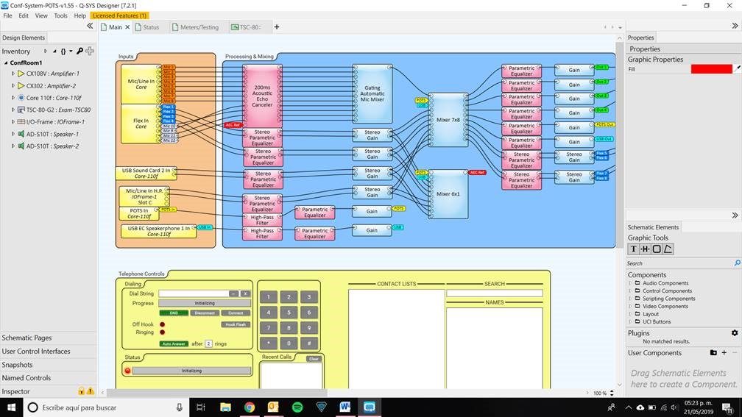Toggle the Hook Flash button
Viewport: 742px width, 417px height.
[x=236, y=324]
